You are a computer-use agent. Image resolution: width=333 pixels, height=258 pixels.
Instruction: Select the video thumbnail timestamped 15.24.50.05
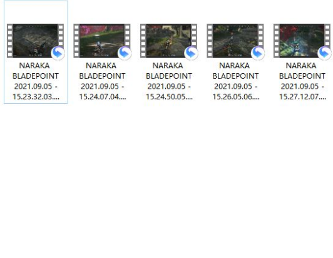point(168,41)
